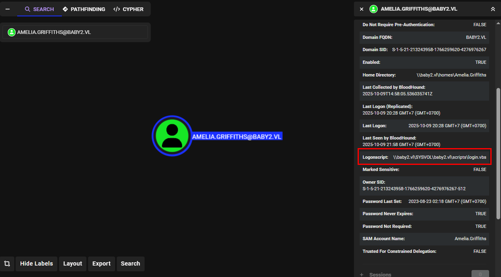Click Do Not Require Pre-Authentication value FALSE
Screen dimensions: 501x277
(480, 25)
